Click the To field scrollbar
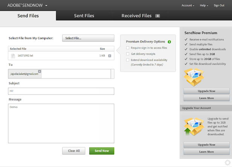This screenshot has height=167, width=232. 112,74
